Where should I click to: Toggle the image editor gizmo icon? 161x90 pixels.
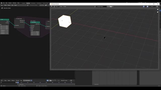(x=144, y=6)
